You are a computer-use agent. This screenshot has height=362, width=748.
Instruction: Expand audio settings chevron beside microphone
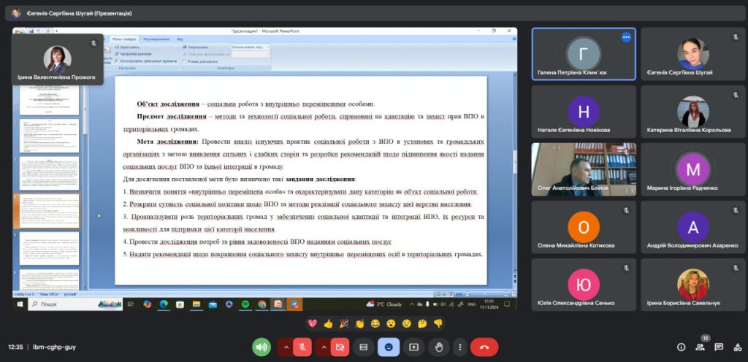(x=285, y=347)
